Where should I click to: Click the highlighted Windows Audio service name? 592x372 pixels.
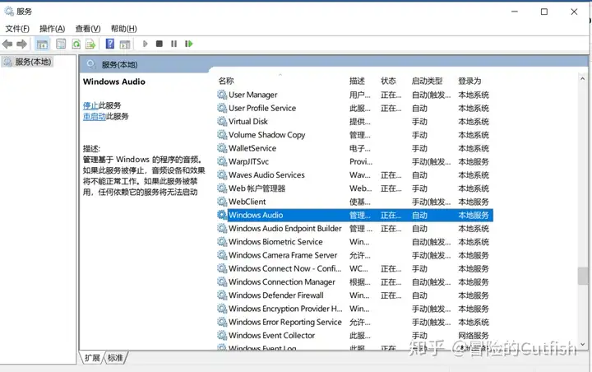click(x=256, y=215)
